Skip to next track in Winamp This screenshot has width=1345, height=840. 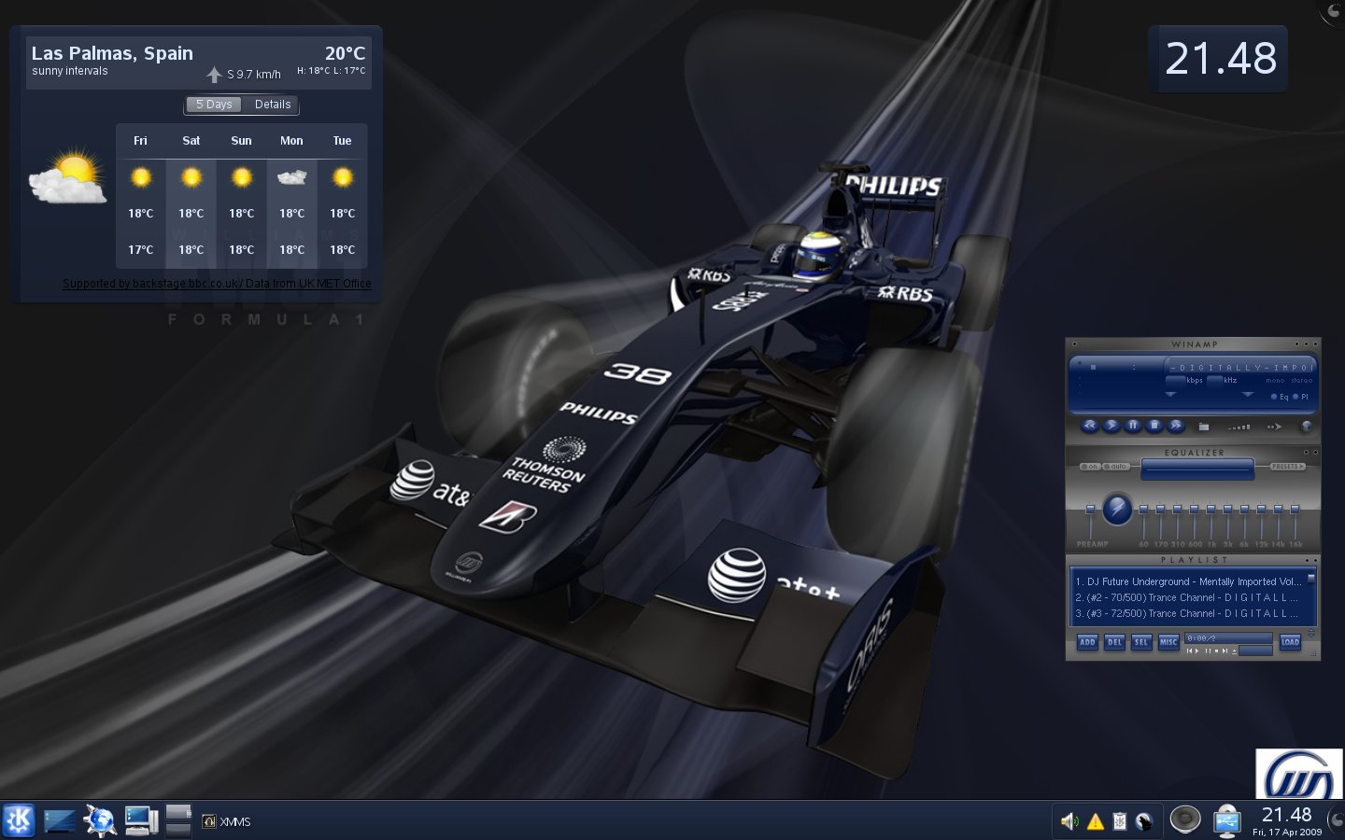click(x=1176, y=426)
